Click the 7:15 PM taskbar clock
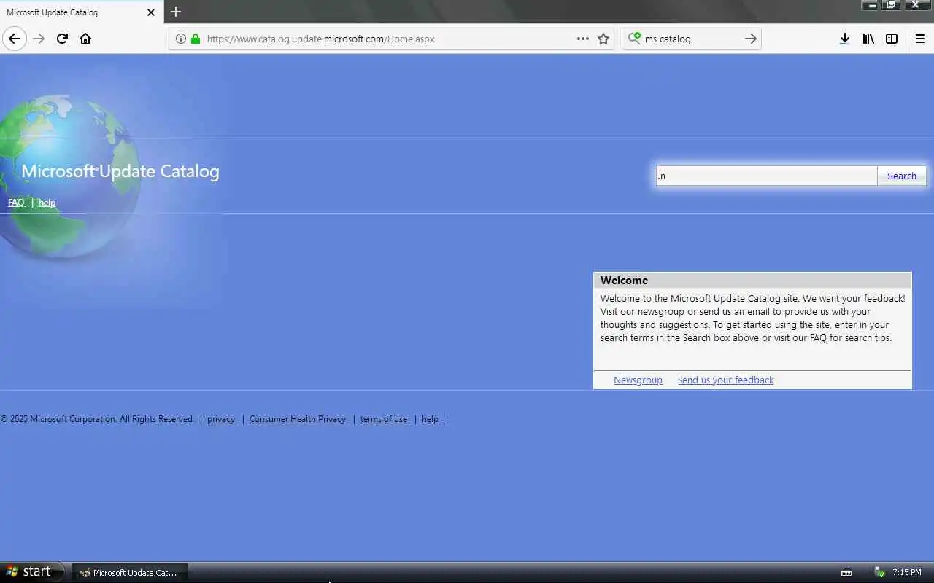 pyautogui.click(x=907, y=573)
